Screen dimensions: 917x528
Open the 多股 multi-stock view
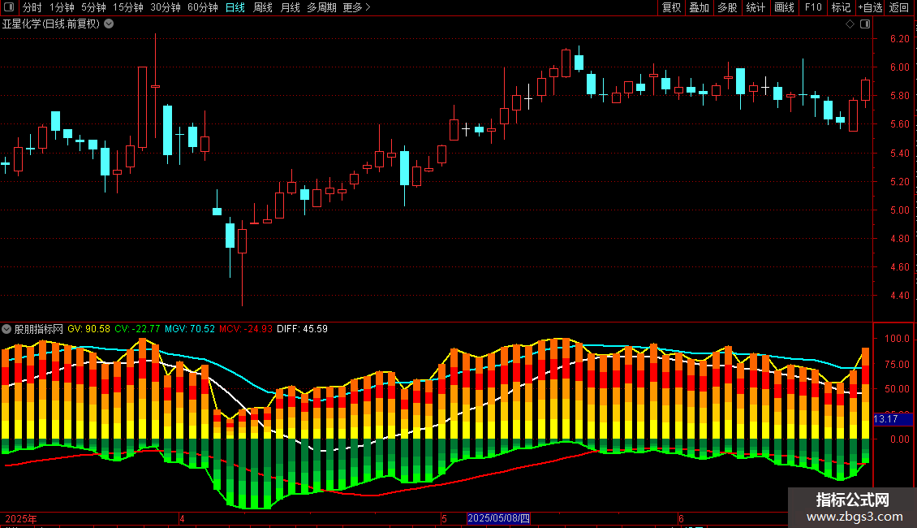tap(728, 7)
